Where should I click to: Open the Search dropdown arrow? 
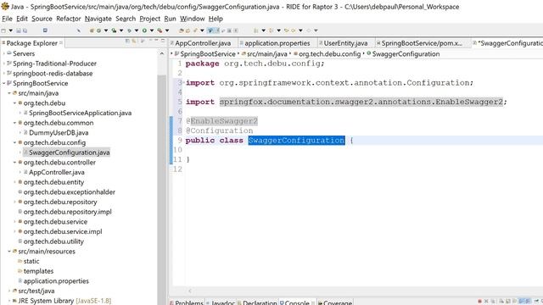click(202, 30)
